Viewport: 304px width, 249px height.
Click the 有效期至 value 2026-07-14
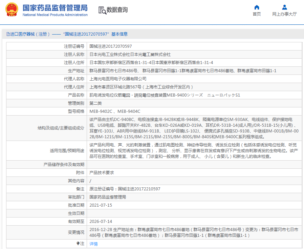[101, 222]
